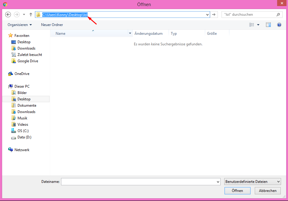Open the Organisieren menu
This screenshot has width=288, height=201.
click(20, 25)
